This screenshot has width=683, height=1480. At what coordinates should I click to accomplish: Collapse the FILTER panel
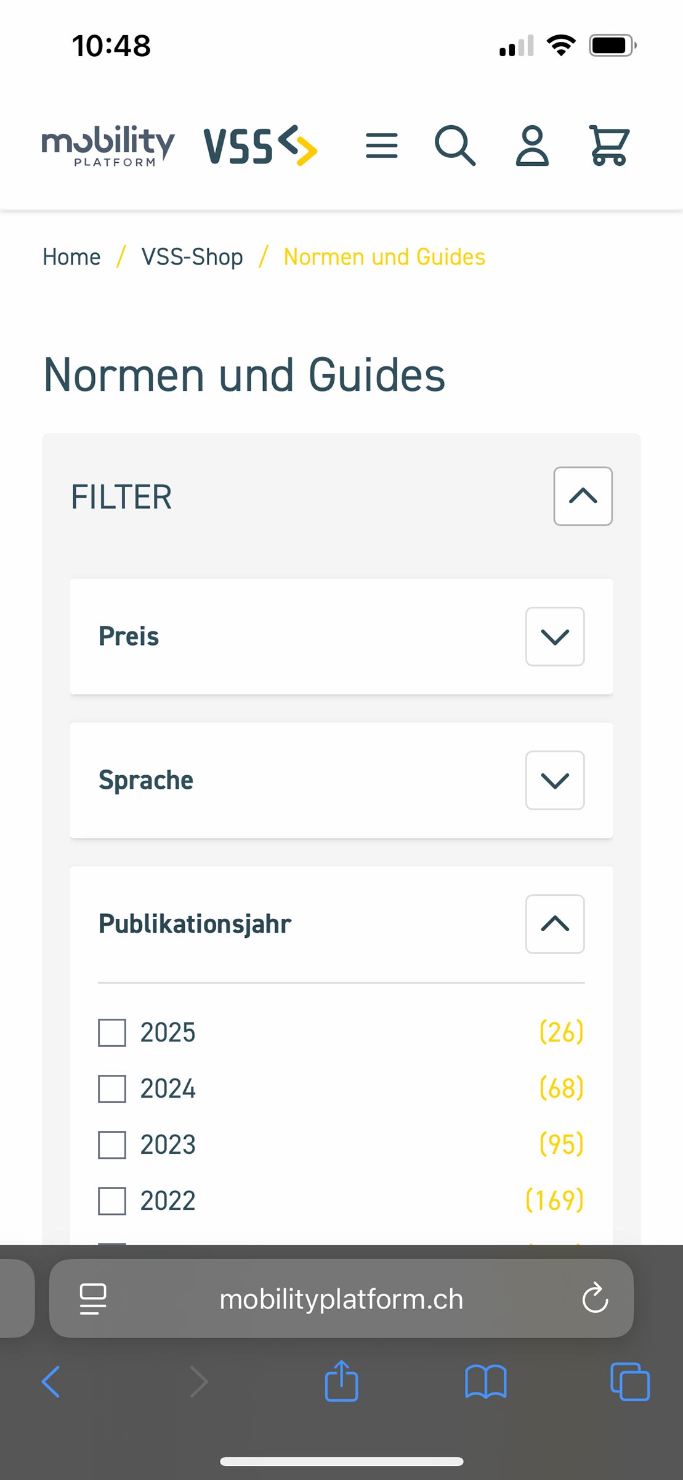(583, 496)
